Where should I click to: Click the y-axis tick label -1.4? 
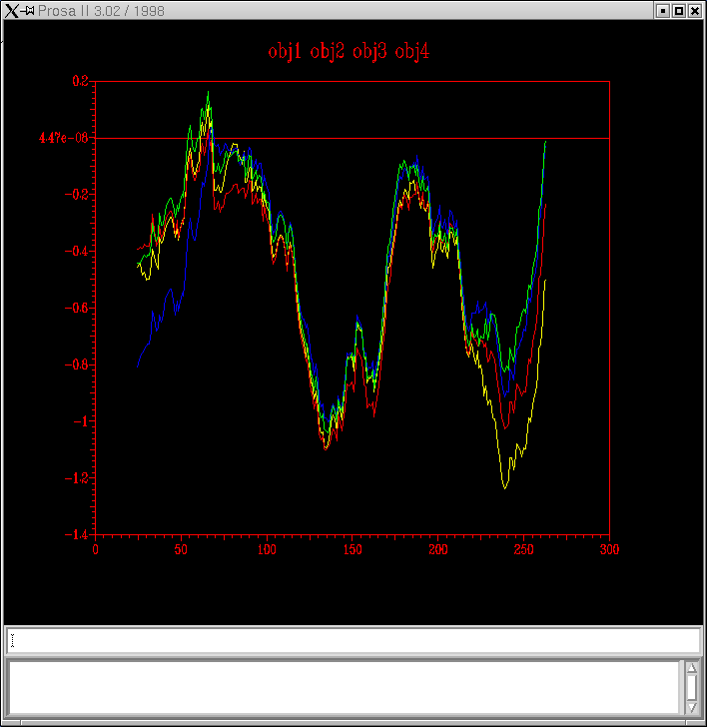click(76, 535)
